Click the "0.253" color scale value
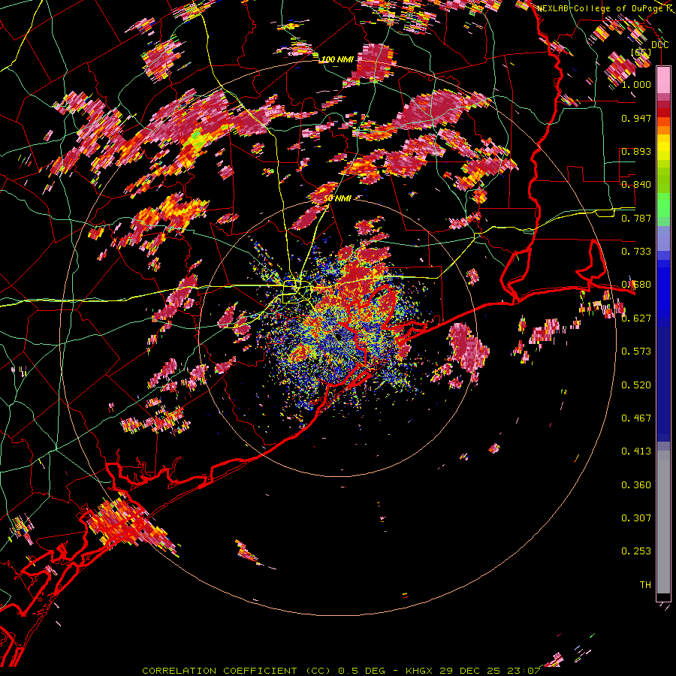676x676 pixels. (636, 551)
